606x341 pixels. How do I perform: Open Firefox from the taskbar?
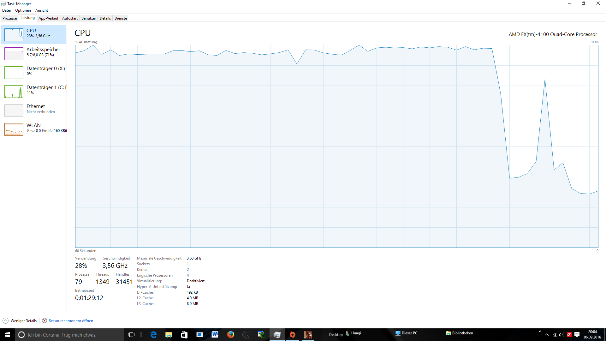tap(230, 335)
